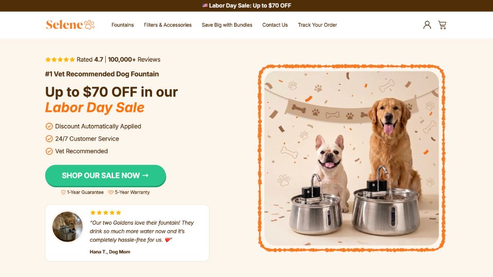Click the five-star rating icons near Rated 4.7

click(60, 60)
